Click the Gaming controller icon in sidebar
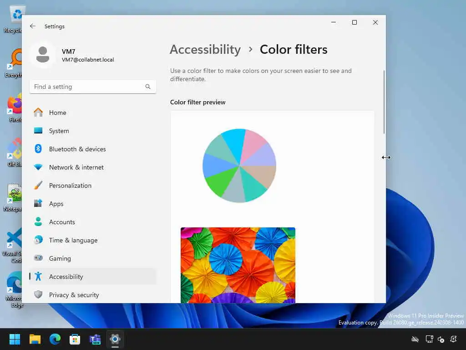The image size is (466, 350). coord(38,258)
